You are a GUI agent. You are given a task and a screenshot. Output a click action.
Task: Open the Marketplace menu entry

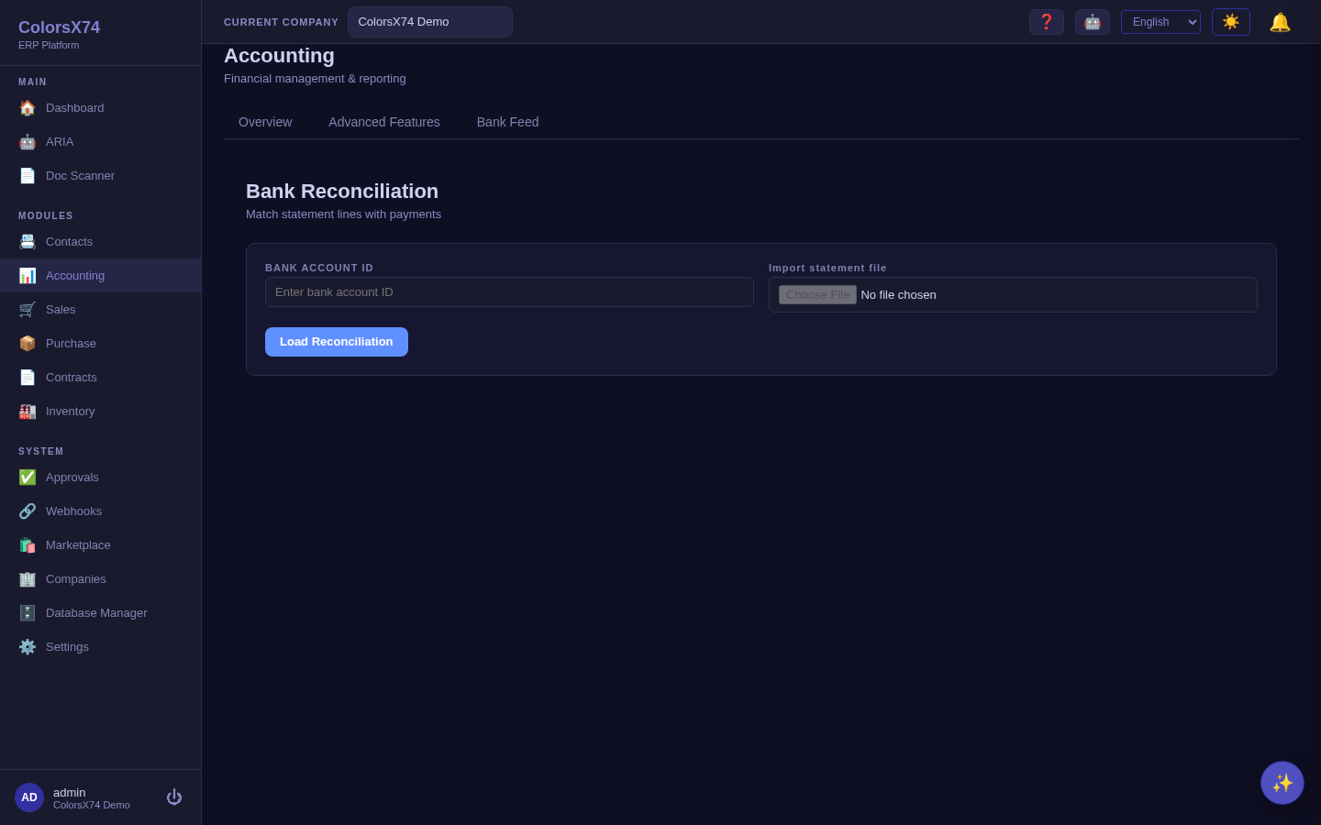pos(101,545)
